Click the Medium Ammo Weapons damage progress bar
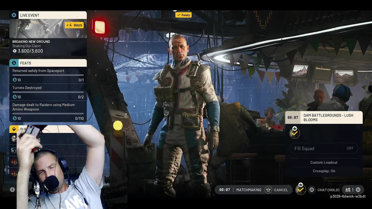This screenshot has width=372, height=209. coord(48,113)
